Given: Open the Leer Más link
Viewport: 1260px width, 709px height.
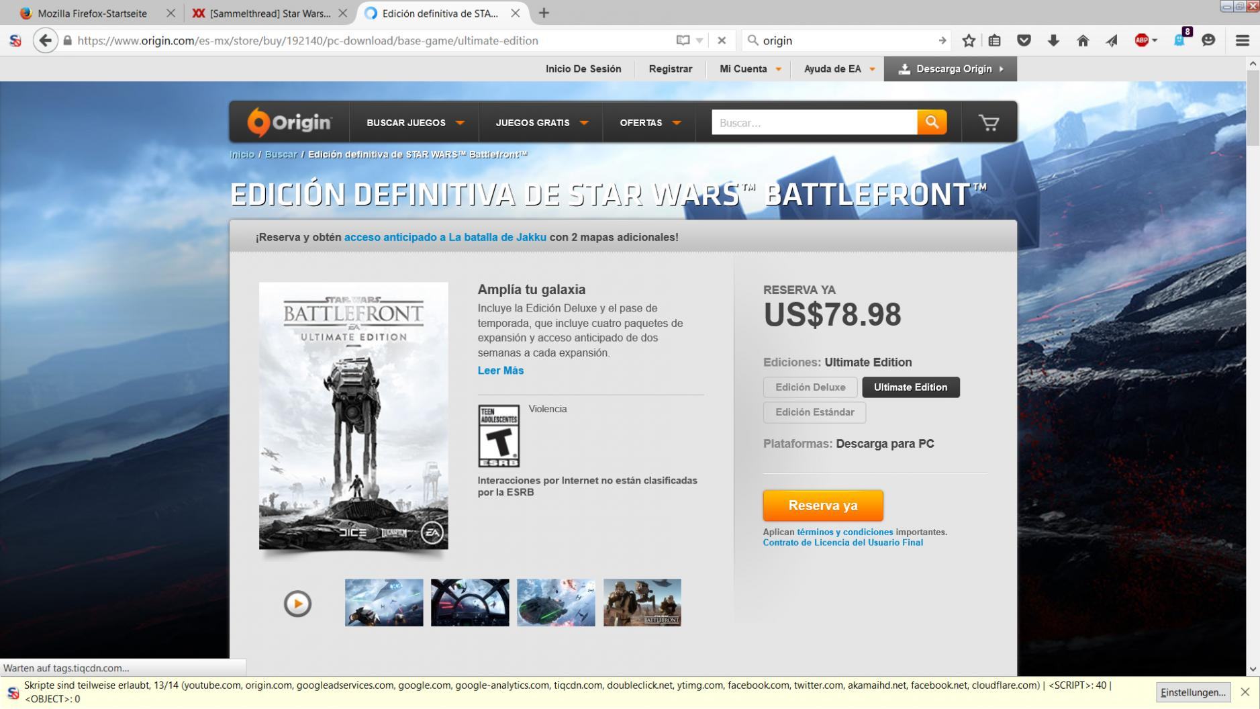Looking at the screenshot, I should click(x=500, y=371).
